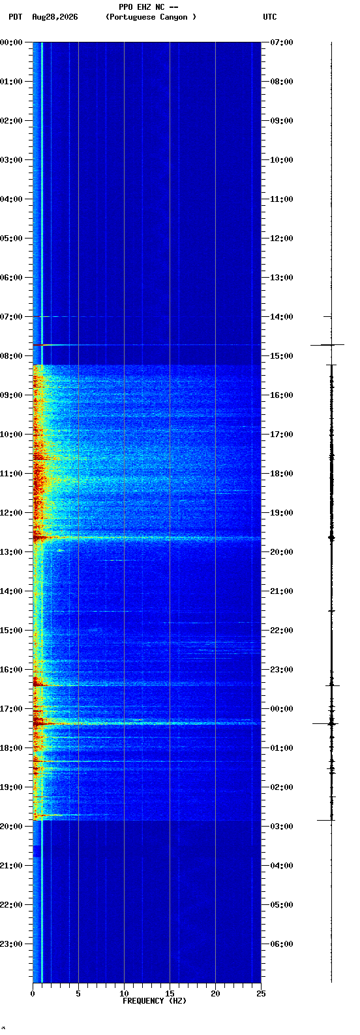Click the '(Portuguese Canyon )' subtitle
The image size is (360, 1035).
tap(151, 17)
